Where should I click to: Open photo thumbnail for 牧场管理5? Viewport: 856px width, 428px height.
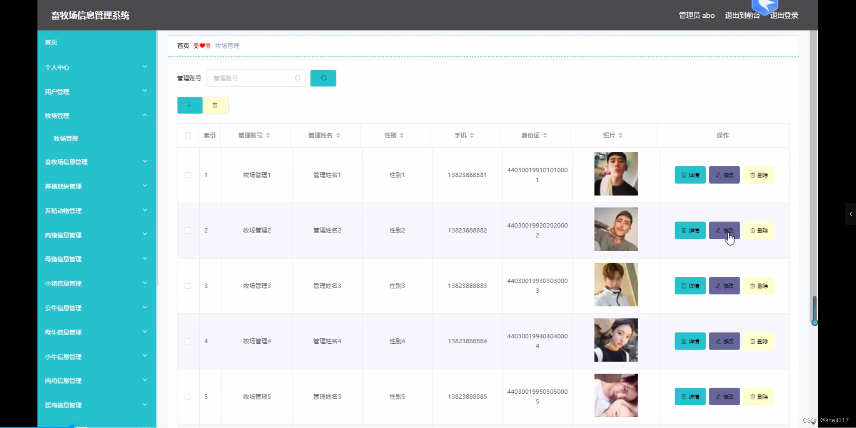coord(616,395)
